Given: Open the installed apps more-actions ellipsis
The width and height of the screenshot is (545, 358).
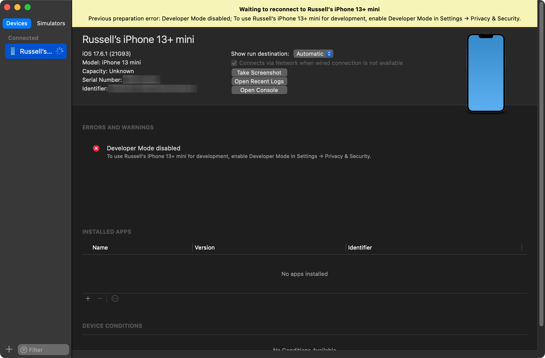Looking at the screenshot, I should (x=115, y=298).
